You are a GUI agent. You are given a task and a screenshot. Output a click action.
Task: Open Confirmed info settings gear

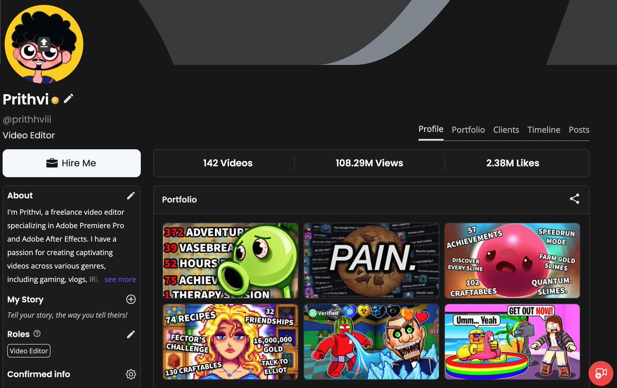[131, 374]
